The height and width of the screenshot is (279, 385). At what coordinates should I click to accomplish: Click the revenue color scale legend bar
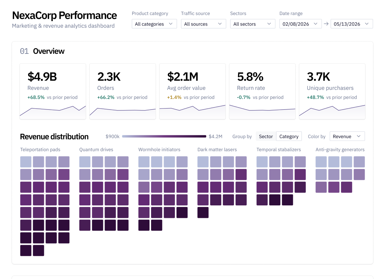(164, 136)
